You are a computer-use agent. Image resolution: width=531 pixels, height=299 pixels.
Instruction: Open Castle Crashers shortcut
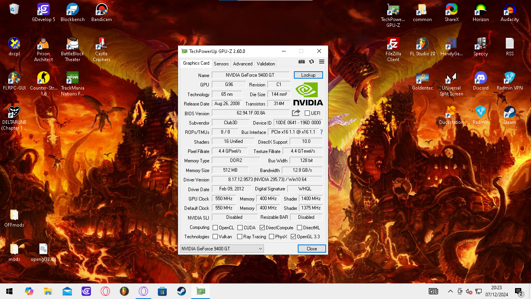tap(101, 49)
